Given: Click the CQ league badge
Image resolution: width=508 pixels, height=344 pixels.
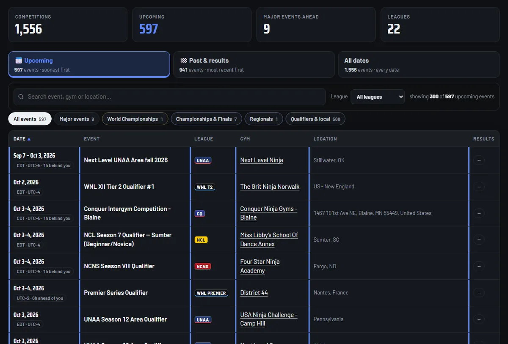Looking at the screenshot, I should pos(200,214).
